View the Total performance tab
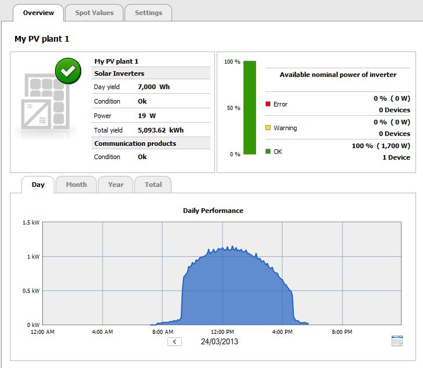 coord(153,185)
